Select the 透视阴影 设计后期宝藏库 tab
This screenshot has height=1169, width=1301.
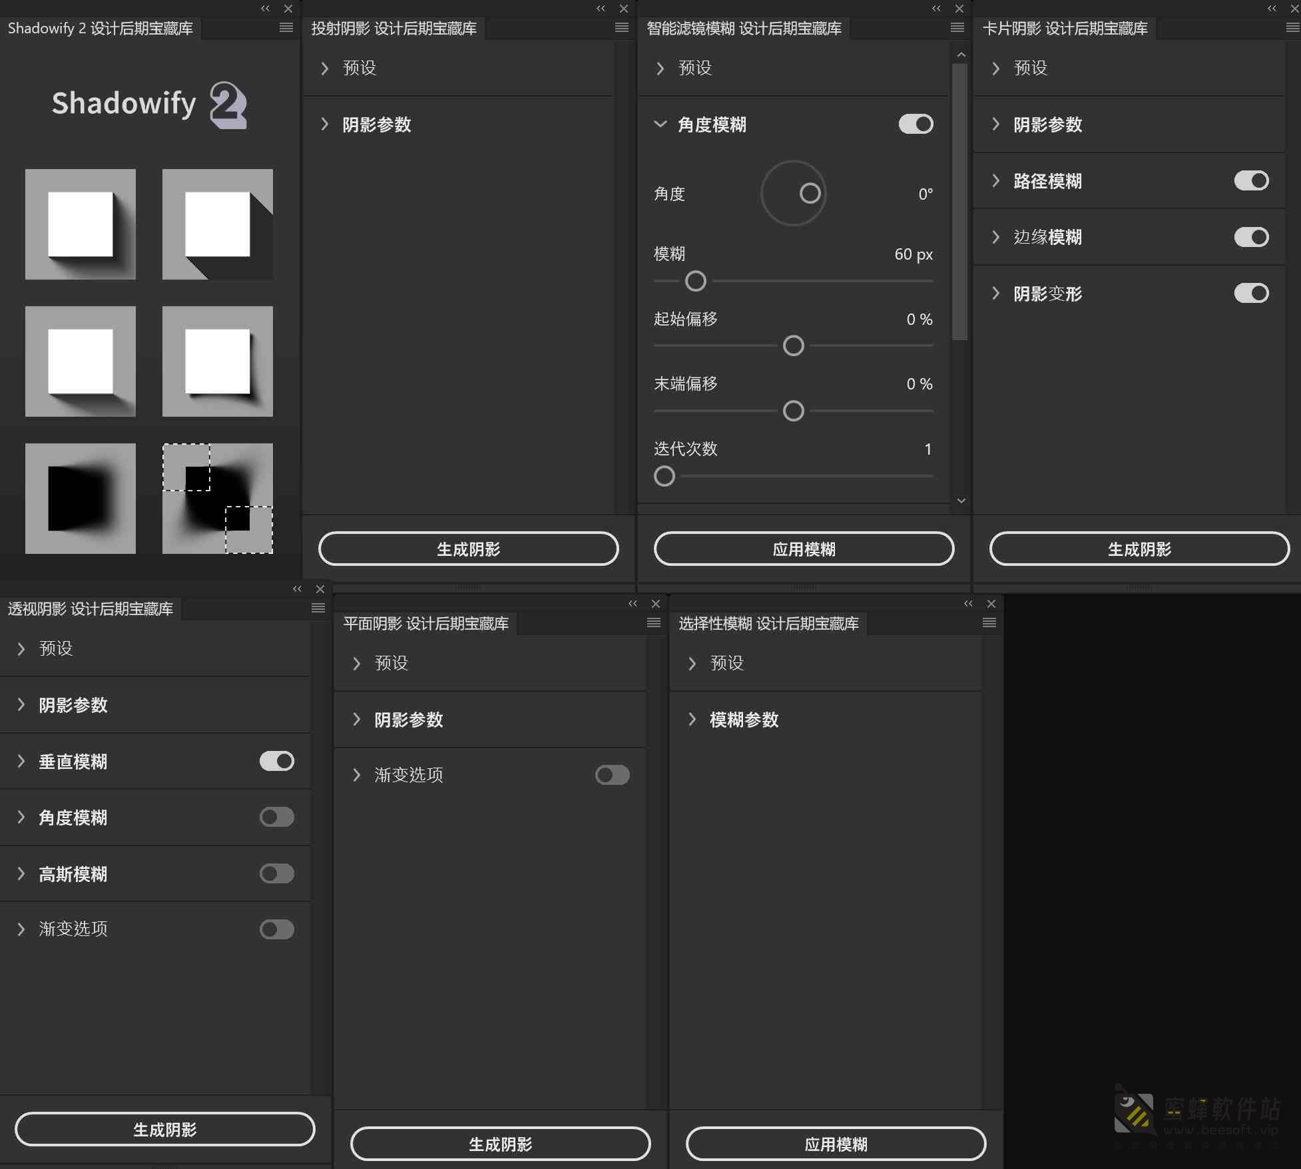(x=91, y=609)
